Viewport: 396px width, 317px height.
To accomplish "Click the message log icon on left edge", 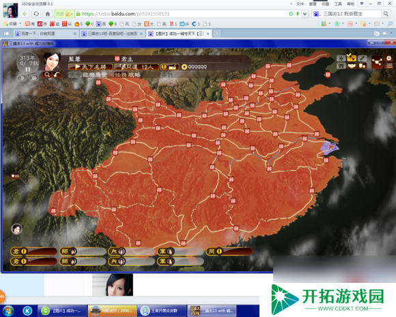I will (15, 176).
